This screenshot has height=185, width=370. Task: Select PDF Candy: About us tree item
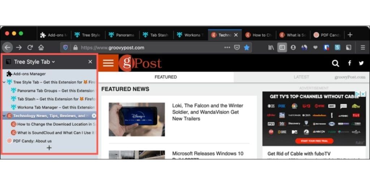[49, 141]
